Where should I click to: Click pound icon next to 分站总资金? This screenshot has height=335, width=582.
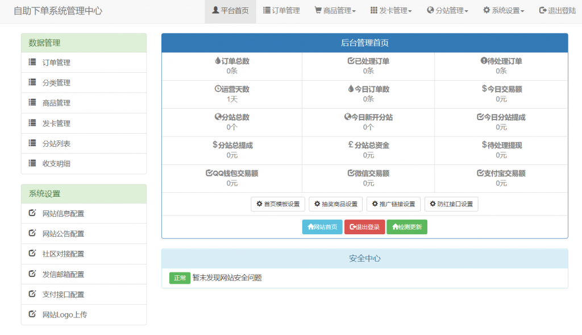click(351, 144)
